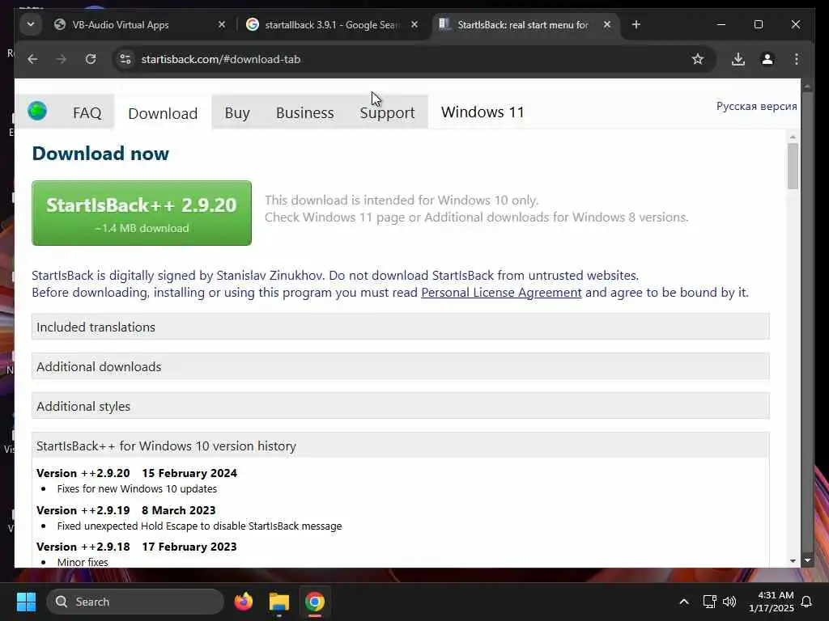Click the Chrome forward arrow

pyautogui.click(x=62, y=59)
